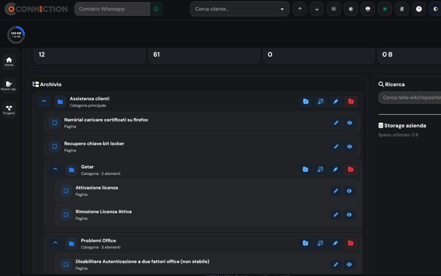
Task: Edit the Gstar category
Action: tap(335, 169)
